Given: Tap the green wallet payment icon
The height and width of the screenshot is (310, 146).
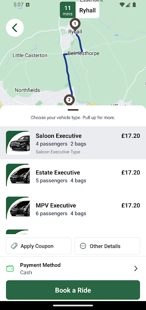Looking at the screenshot, I should [10, 269].
